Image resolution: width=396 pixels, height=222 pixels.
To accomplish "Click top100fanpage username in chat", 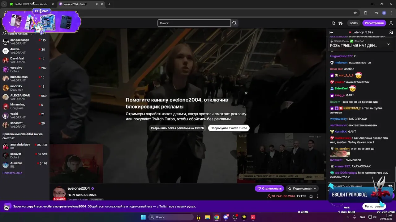I will coord(346,173).
